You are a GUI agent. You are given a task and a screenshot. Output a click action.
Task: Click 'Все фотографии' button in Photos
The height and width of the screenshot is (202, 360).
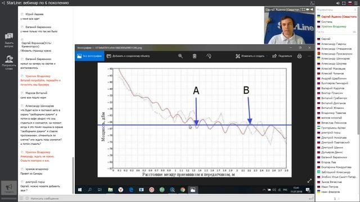coord(90,56)
